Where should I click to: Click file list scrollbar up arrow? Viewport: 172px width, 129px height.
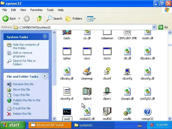pos(170,32)
